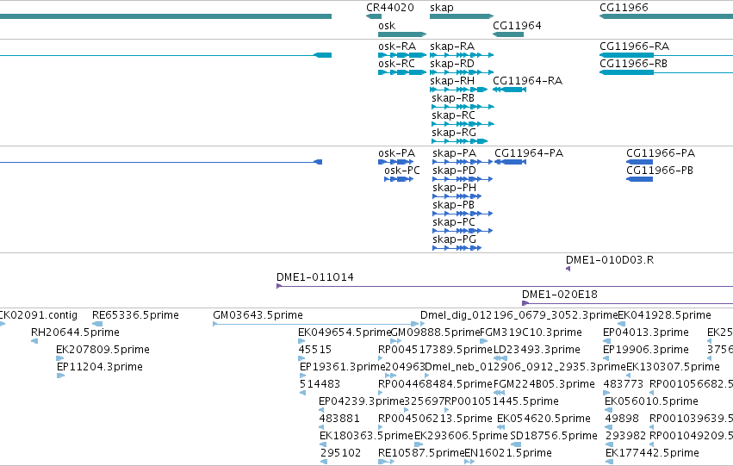Open the EK041928.5prime EST label
733x466 pixels.
664,315
